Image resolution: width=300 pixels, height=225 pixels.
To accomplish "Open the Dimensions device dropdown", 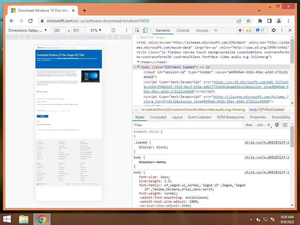I will [28, 30].
